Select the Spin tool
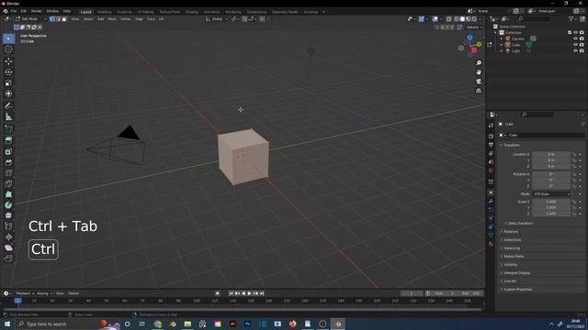The width and height of the screenshot is (588, 330). point(8,205)
